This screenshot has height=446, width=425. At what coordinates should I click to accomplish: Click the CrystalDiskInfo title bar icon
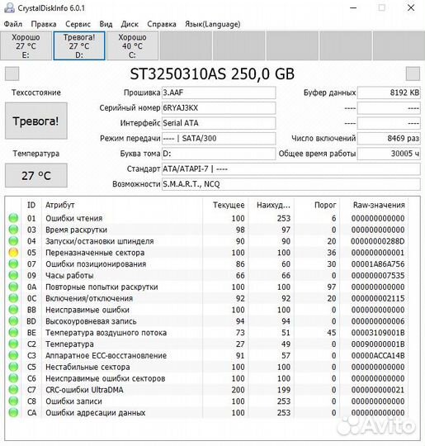[x=9, y=7]
